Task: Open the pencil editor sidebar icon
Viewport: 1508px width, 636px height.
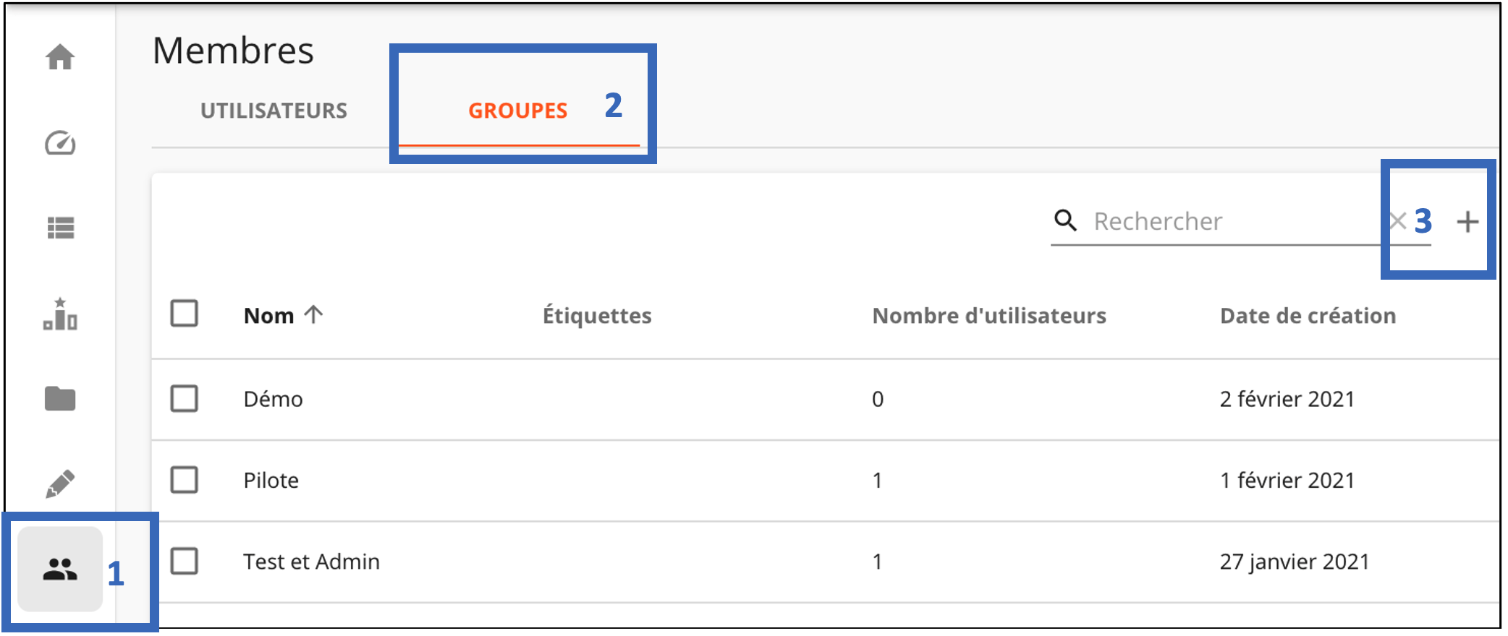Action: point(60,484)
